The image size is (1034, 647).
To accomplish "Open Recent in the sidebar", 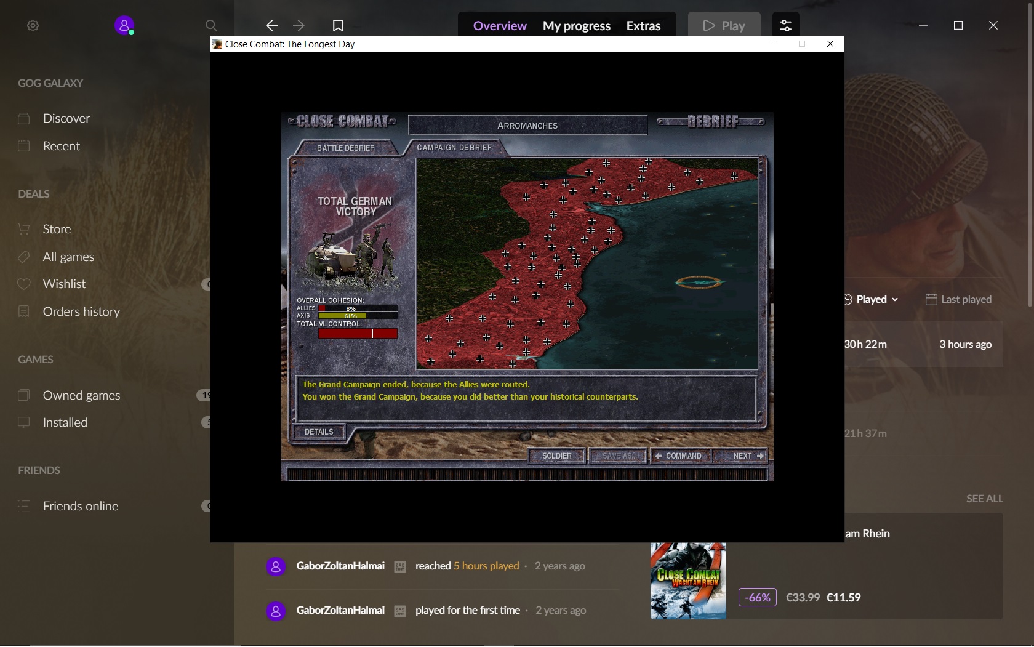I will (62, 146).
